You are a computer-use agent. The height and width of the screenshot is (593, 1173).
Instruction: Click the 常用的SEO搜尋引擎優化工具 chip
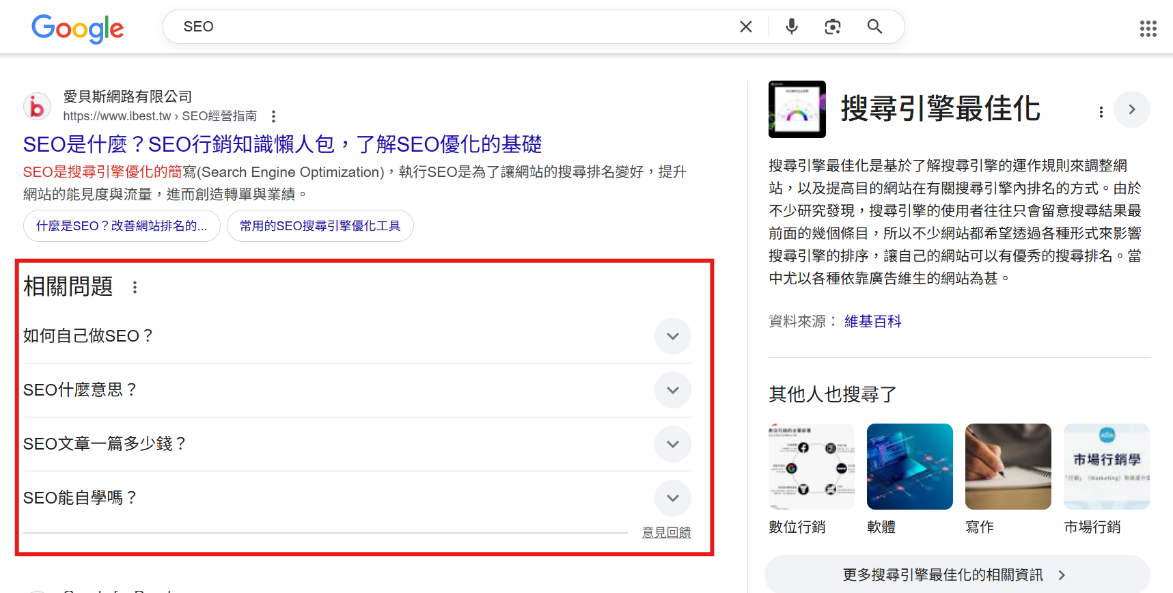(320, 226)
